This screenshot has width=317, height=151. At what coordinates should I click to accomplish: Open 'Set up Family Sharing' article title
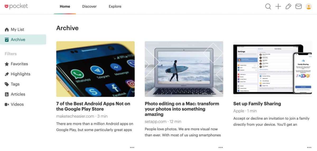tap(257, 104)
